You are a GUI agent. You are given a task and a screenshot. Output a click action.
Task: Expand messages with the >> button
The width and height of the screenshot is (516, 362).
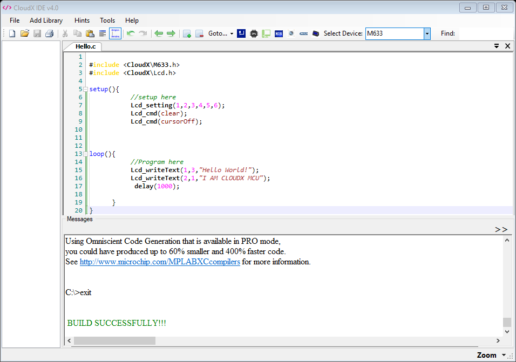(x=501, y=229)
